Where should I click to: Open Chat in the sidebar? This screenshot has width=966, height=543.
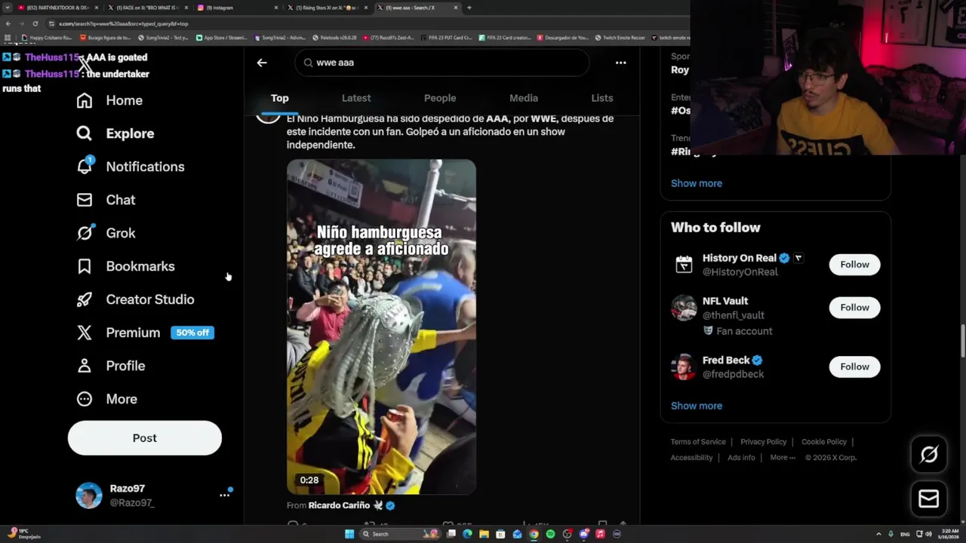(x=106, y=200)
